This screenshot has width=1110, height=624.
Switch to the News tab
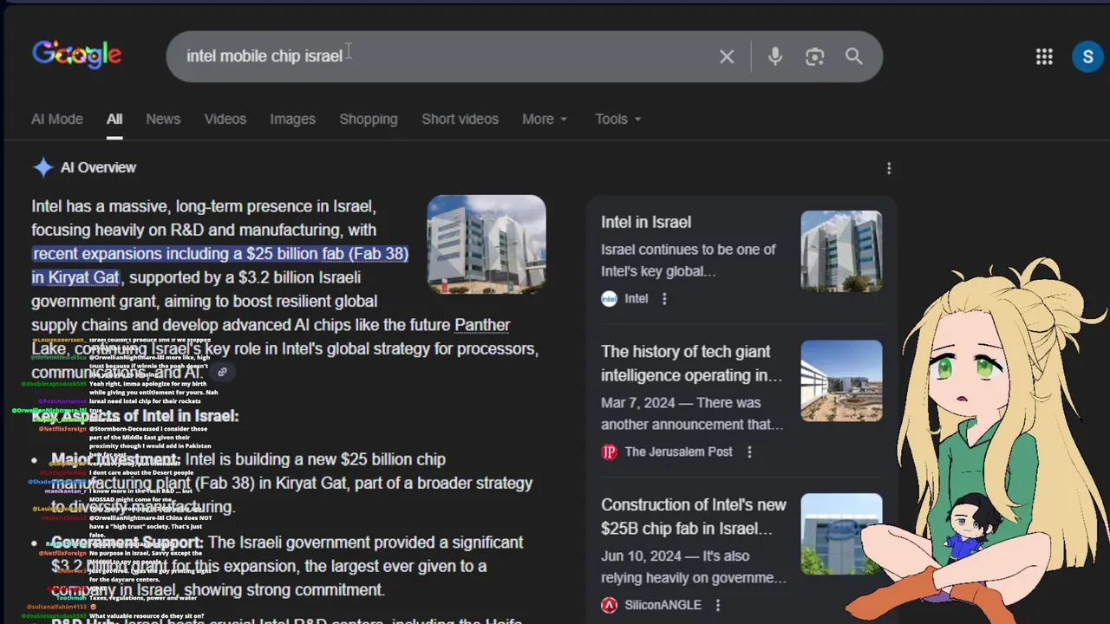pos(163,120)
